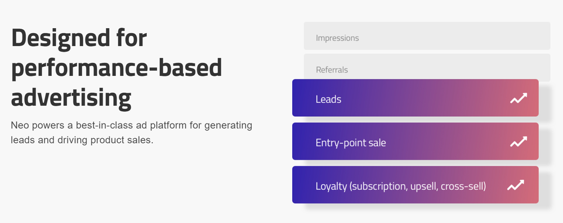The image size is (563, 223).
Task: Click the word "advertising" in the headline
Action: 71,98
